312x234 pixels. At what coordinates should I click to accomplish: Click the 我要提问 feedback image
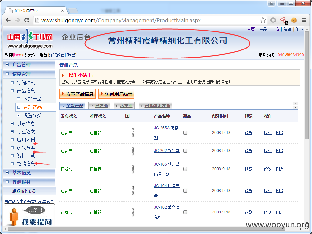click(29, 215)
